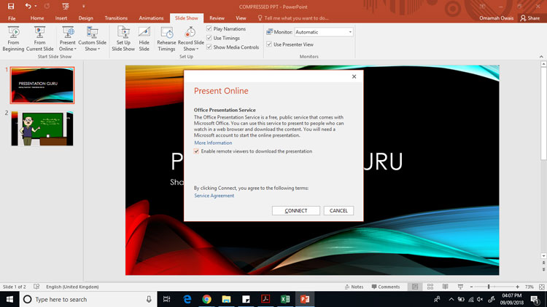
Task: Click the Redo icon in quick access toolbar
Action: (47, 7)
